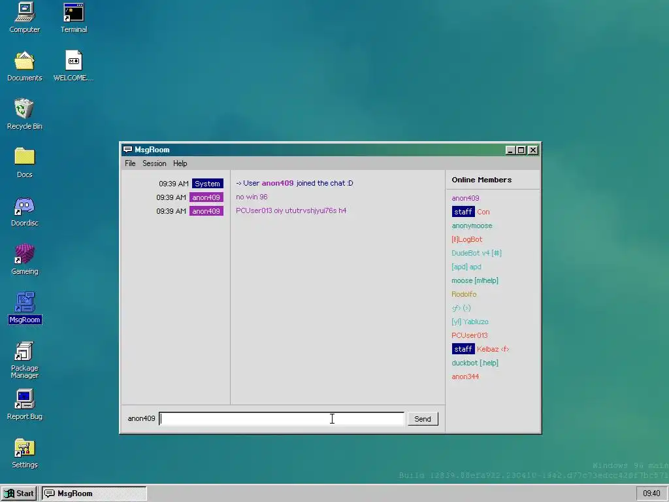Click the Online Members heading
Screen dimensions: 669x502
point(481,180)
